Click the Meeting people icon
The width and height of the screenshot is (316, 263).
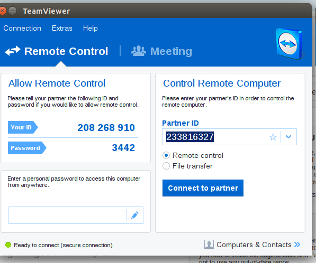pos(139,51)
